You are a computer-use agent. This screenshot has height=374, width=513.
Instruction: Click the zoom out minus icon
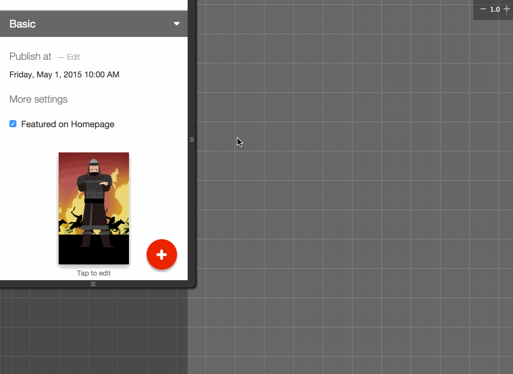pyautogui.click(x=483, y=9)
